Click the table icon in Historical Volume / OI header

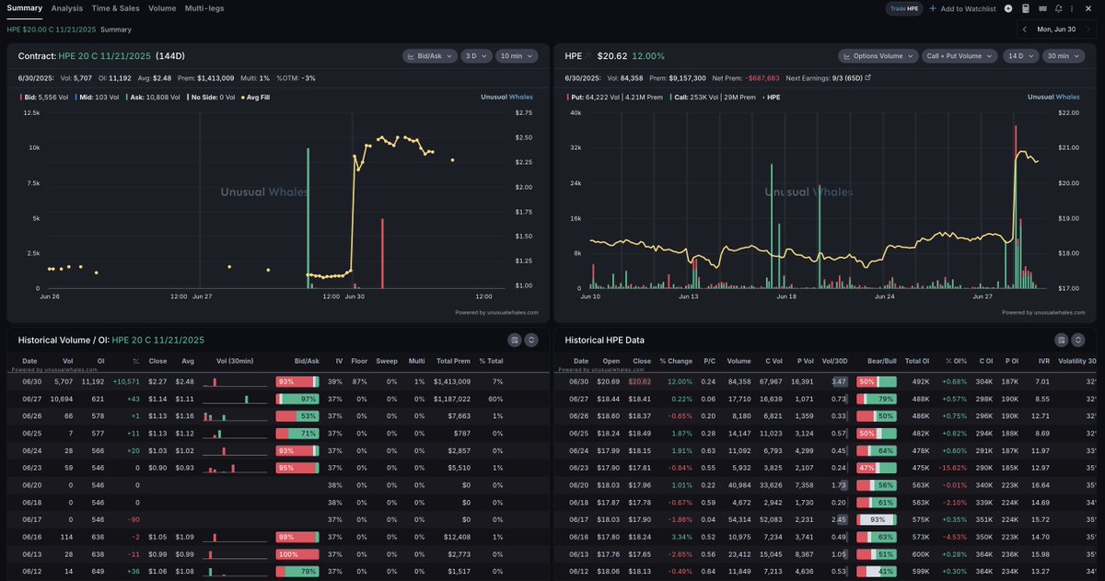tap(515, 340)
